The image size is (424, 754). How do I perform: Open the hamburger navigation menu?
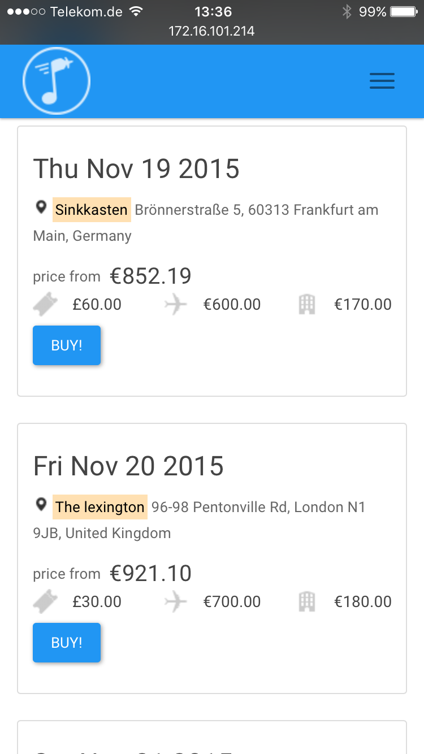tap(382, 81)
